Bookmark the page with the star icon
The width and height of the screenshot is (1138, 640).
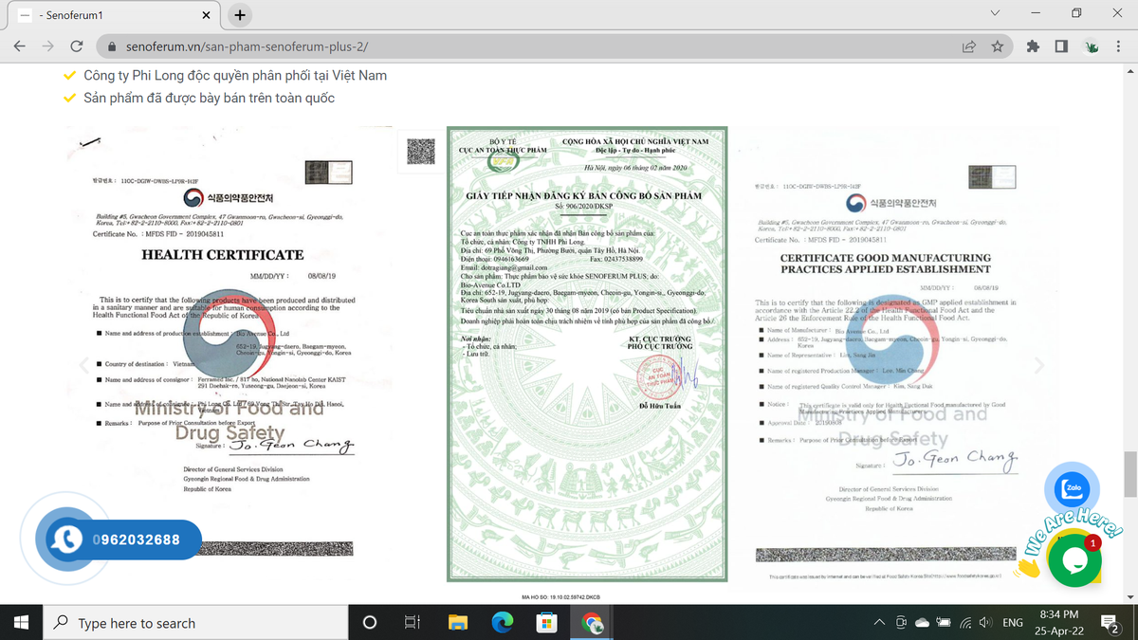point(997,45)
